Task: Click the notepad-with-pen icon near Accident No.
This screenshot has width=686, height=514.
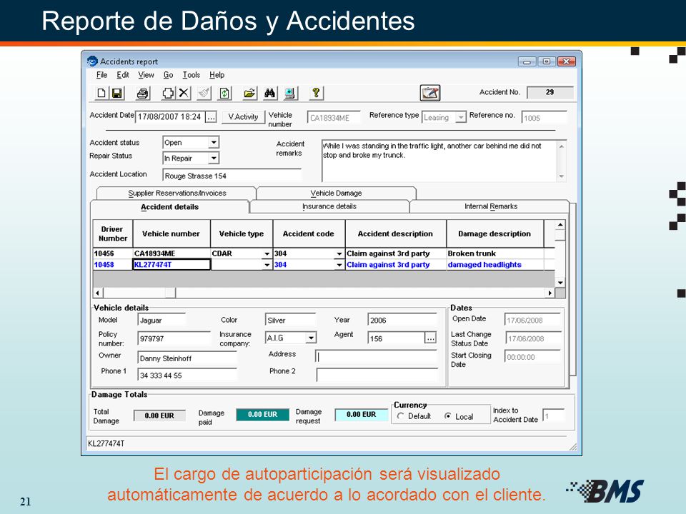Action: (430, 93)
